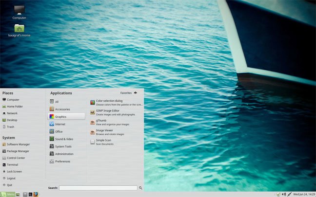Launch gThumb image organizer
This screenshot has height=197, width=316.
point(115,122)
